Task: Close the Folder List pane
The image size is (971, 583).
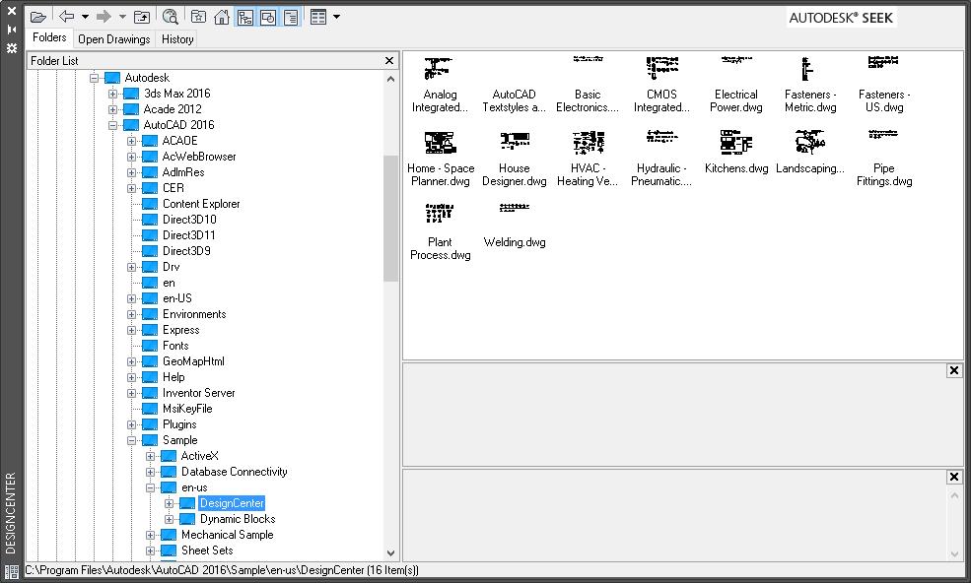Action: (389, 61)
